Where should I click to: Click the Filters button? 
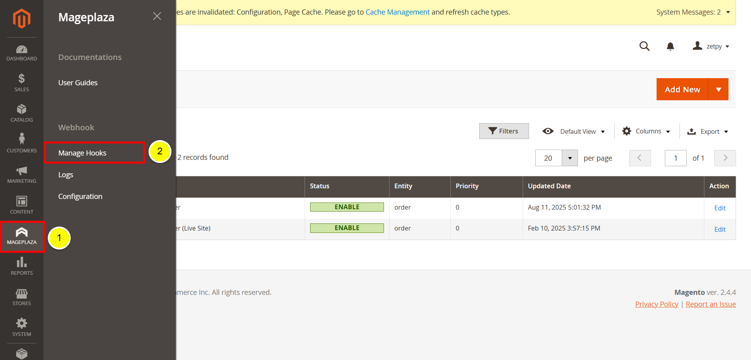(504, 131)
